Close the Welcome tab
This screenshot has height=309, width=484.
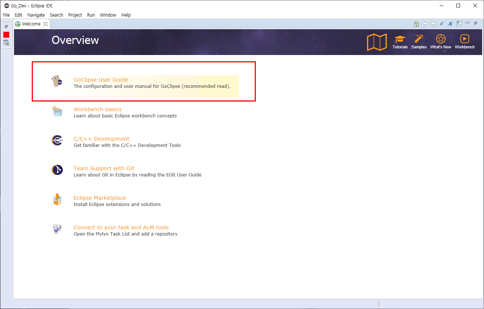[x=45, y=24]
